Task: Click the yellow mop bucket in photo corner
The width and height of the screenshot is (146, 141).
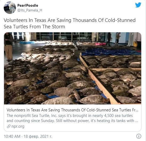Action: pyautogui.click(x=135, y=44)
